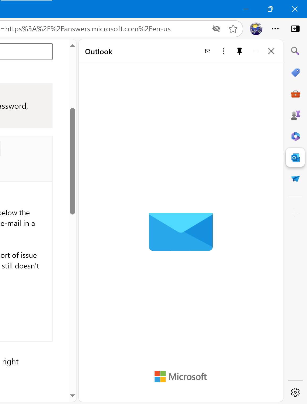Click the text 'still doesn't'
307x404 pixels.
click(20, 266)
